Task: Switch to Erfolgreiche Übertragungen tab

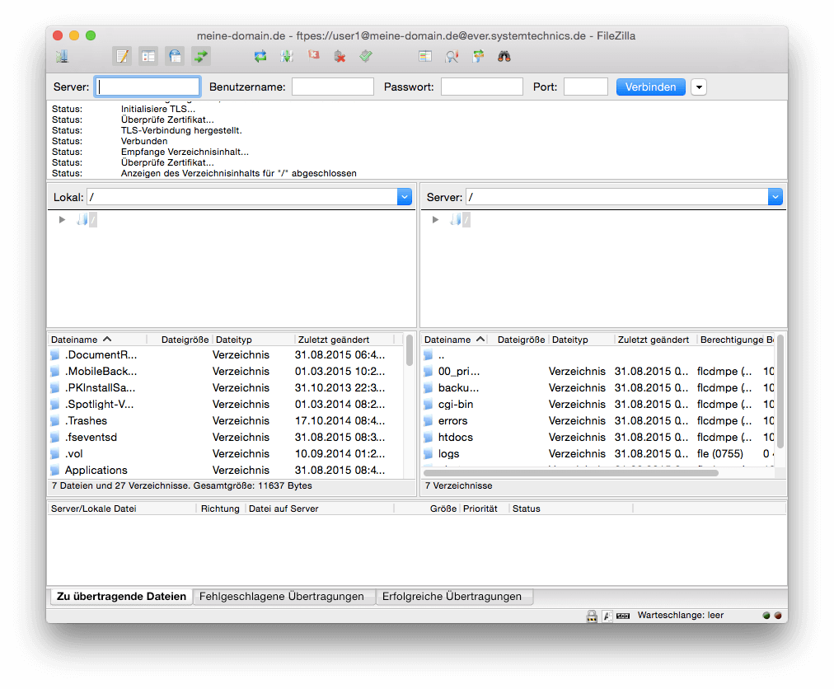Action: pos(452,597)
